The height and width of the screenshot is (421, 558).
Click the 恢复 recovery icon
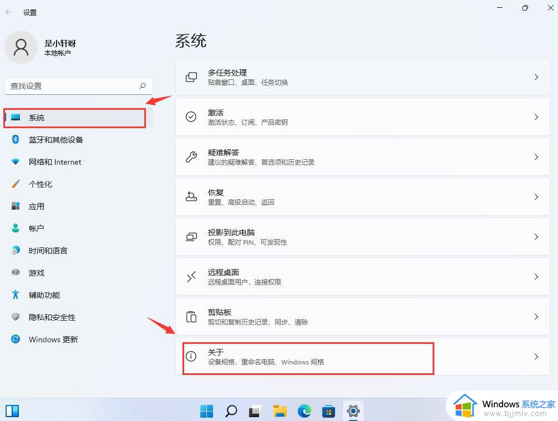tap(191, 196)
